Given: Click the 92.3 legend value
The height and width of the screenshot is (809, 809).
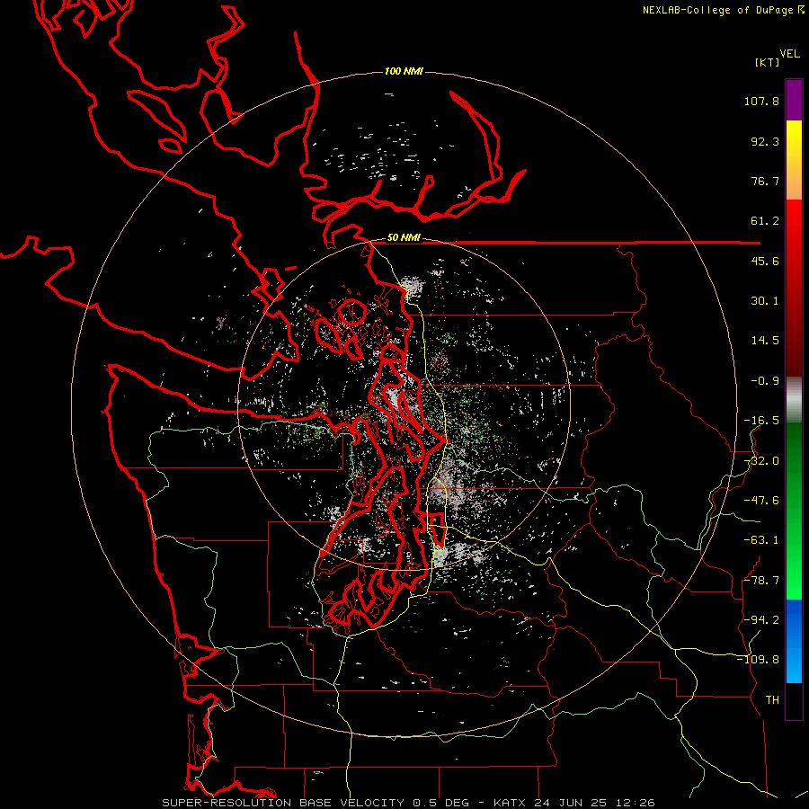Looking at the screenshot, I should (765, 141).
